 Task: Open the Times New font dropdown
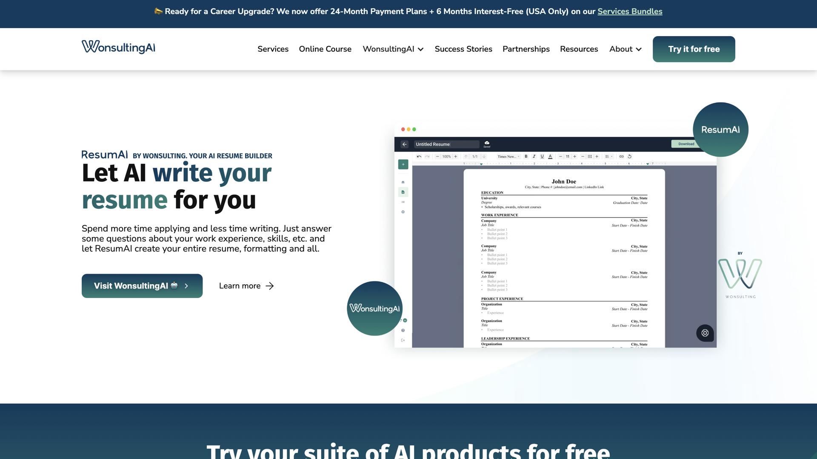pyautogui.click(x=508, y=156)
